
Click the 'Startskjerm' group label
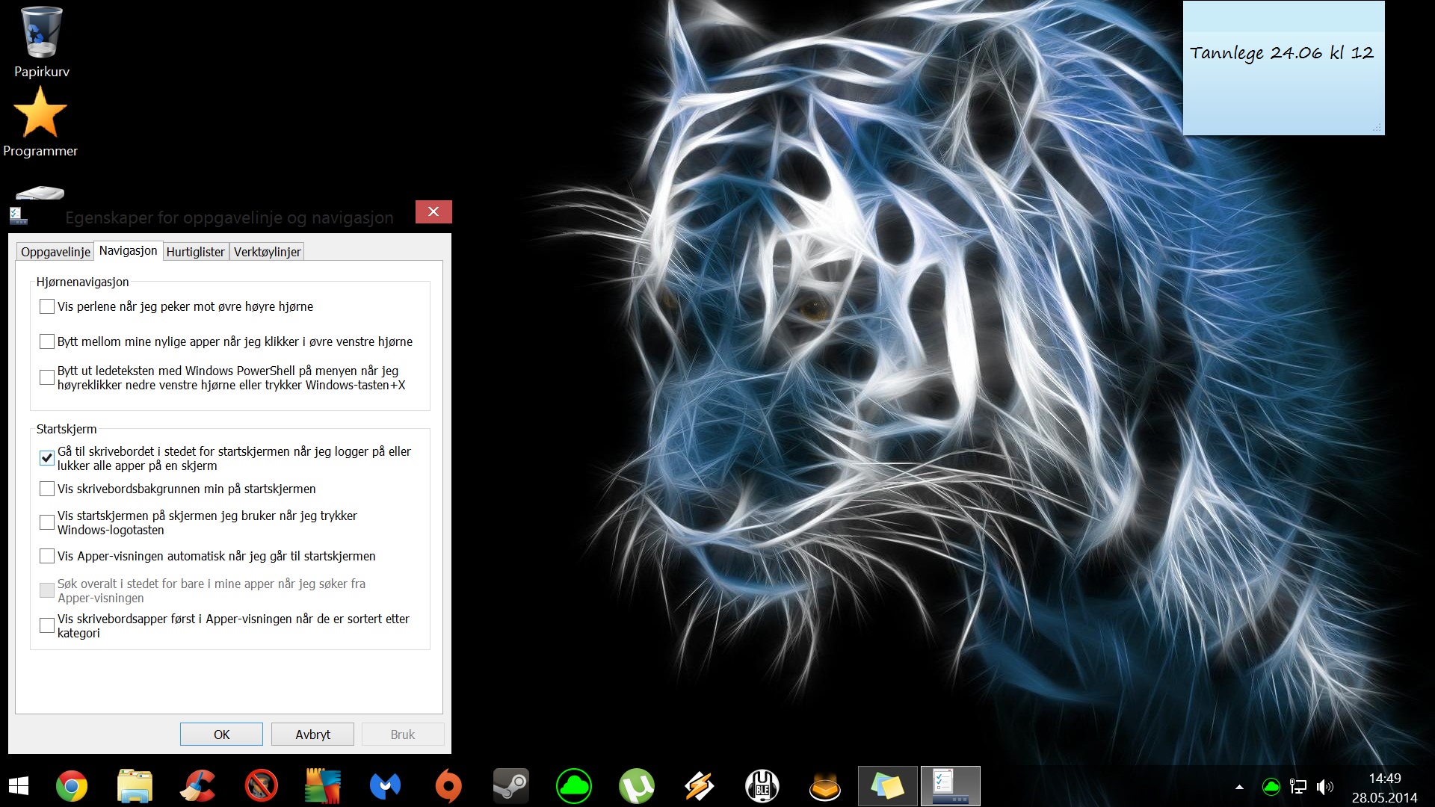pos(67,429)
